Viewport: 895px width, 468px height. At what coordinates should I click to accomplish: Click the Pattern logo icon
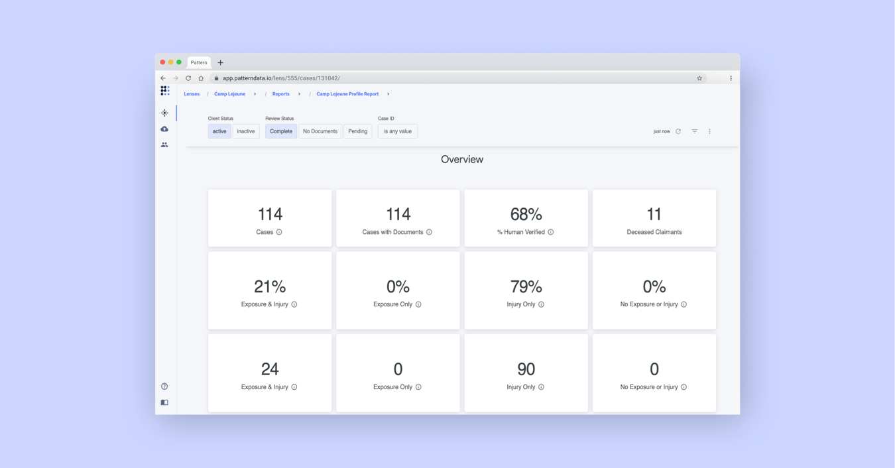(x=165, y=91)
